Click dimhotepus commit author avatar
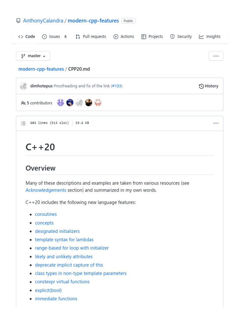 click(x=23, y=86)
